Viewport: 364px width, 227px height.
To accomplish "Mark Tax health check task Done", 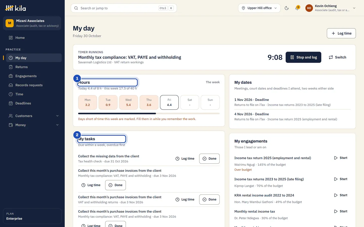I will pos(209,159).
